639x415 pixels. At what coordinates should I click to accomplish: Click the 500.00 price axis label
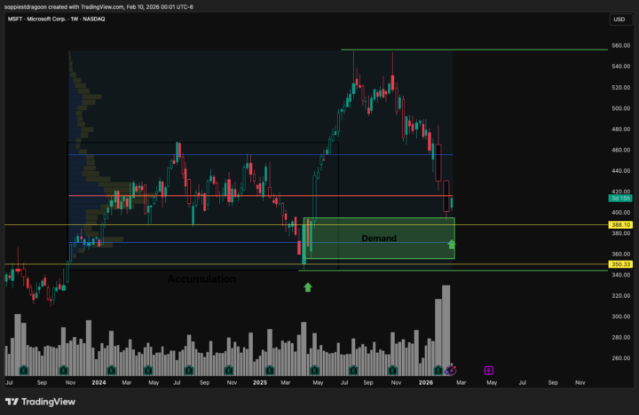[620, 108]
